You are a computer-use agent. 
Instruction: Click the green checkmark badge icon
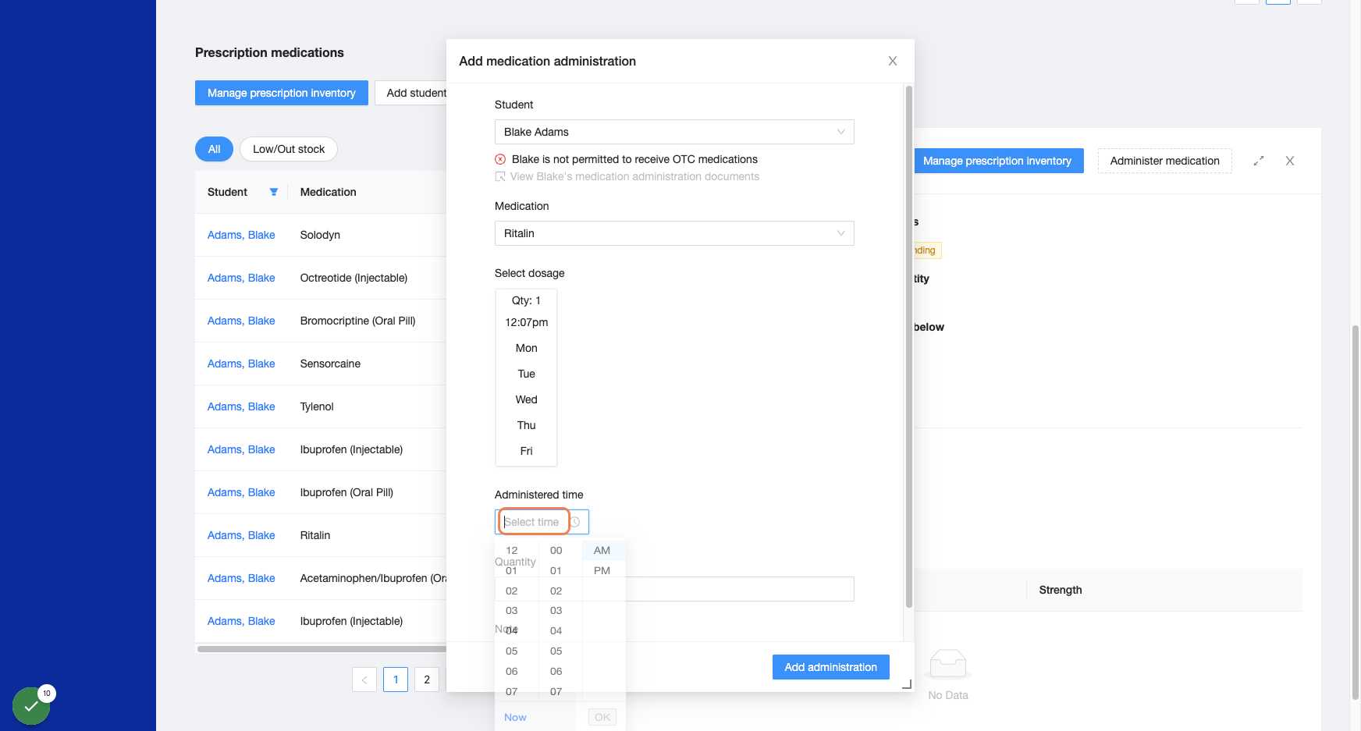31,706
